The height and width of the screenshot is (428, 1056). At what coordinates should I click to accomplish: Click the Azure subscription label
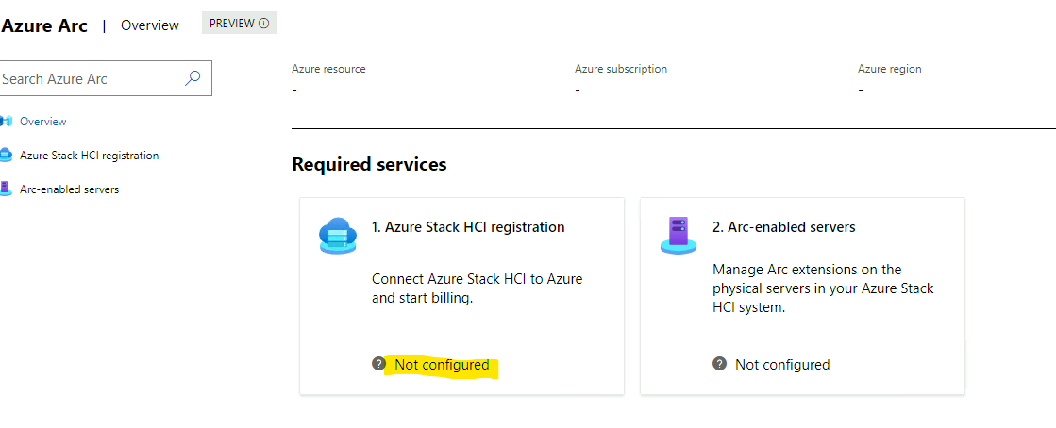621,69
